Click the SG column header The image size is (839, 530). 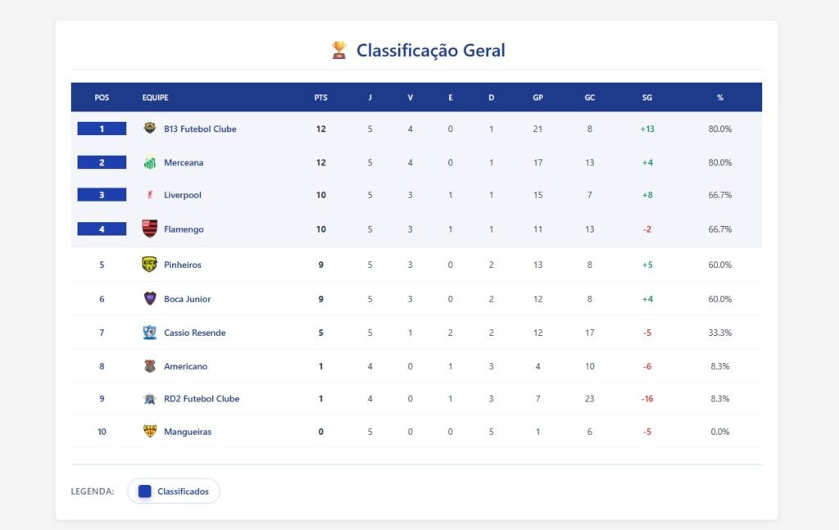pos(647,97)
